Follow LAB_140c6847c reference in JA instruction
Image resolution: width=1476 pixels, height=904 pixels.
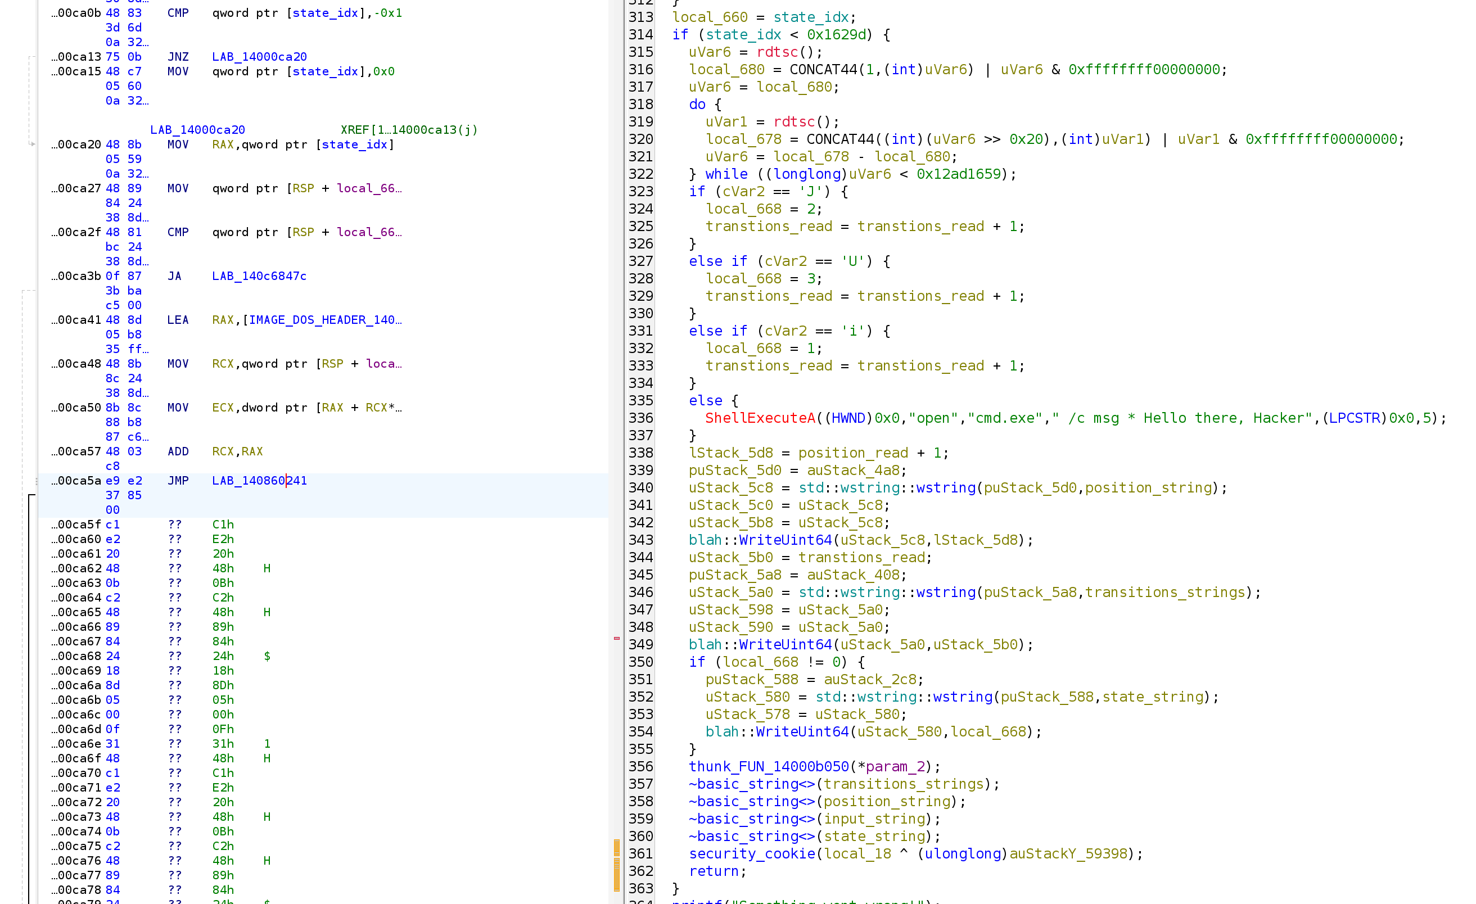[259, 275]
